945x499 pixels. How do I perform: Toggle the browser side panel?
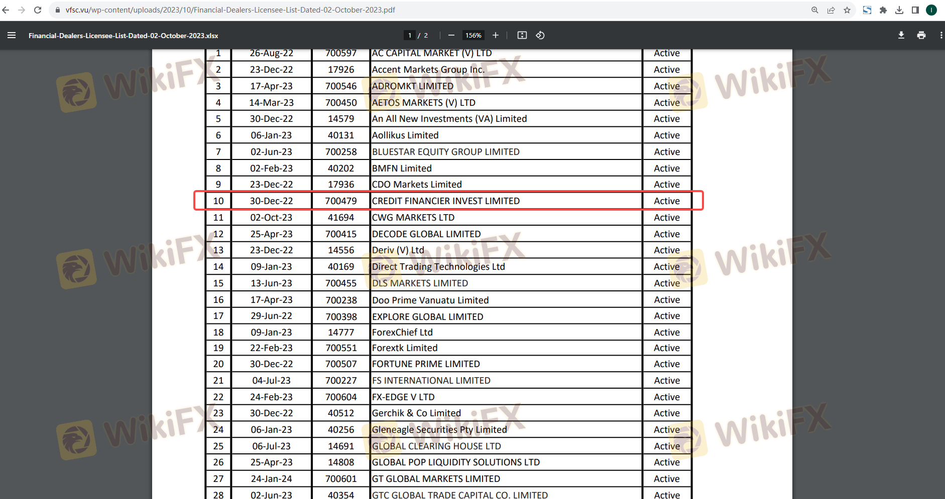click(915, 10)
